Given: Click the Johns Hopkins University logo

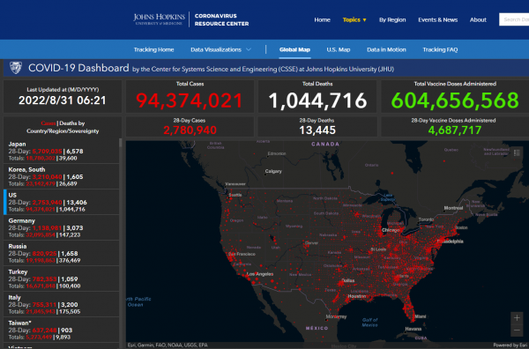Looking at the screenshot, I should click(x=159, y=19).
